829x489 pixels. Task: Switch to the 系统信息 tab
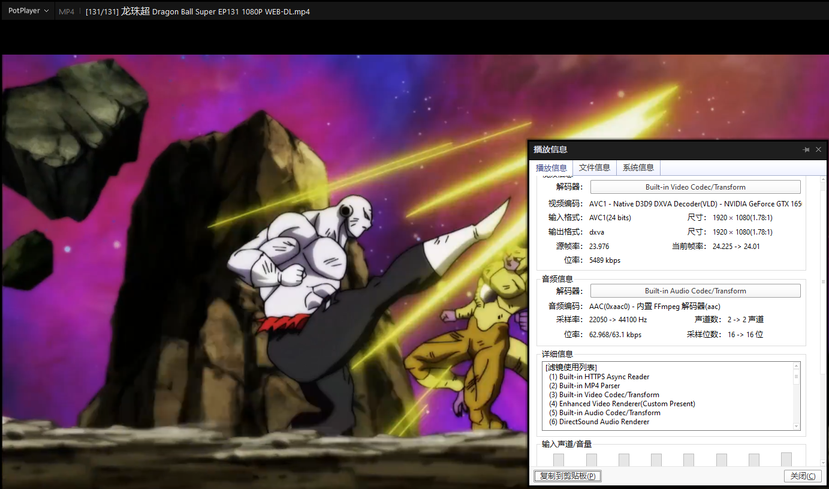(x=638, y=168)
